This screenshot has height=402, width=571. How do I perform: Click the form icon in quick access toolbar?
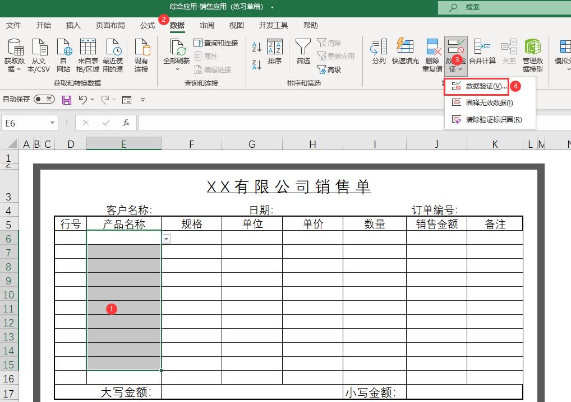[x=127, y=100]
